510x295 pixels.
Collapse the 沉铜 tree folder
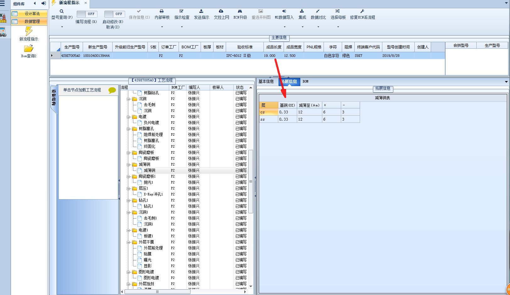click(128, 99)
